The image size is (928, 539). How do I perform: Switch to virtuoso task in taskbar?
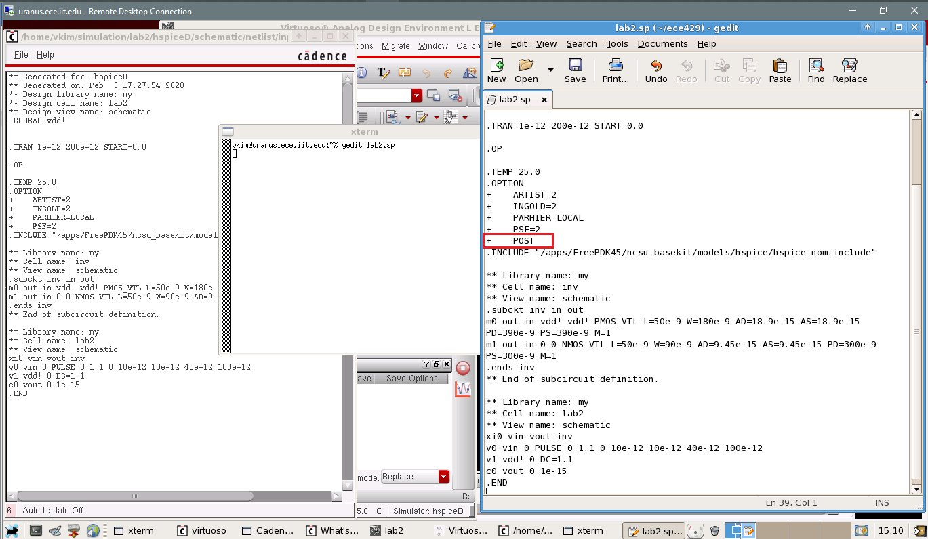point(203,530)
